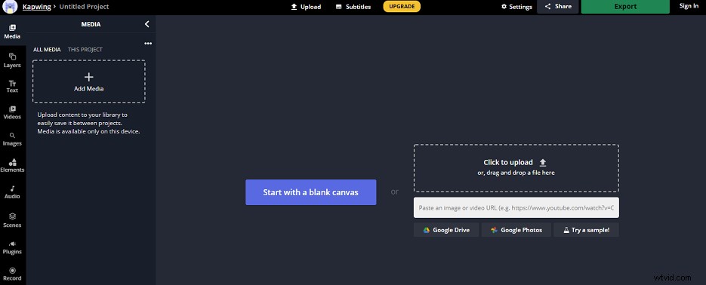This screenshot has width=706, height=285.
Task: Switch to the ALL MEDIA tab
Action: tap(47, 50)
